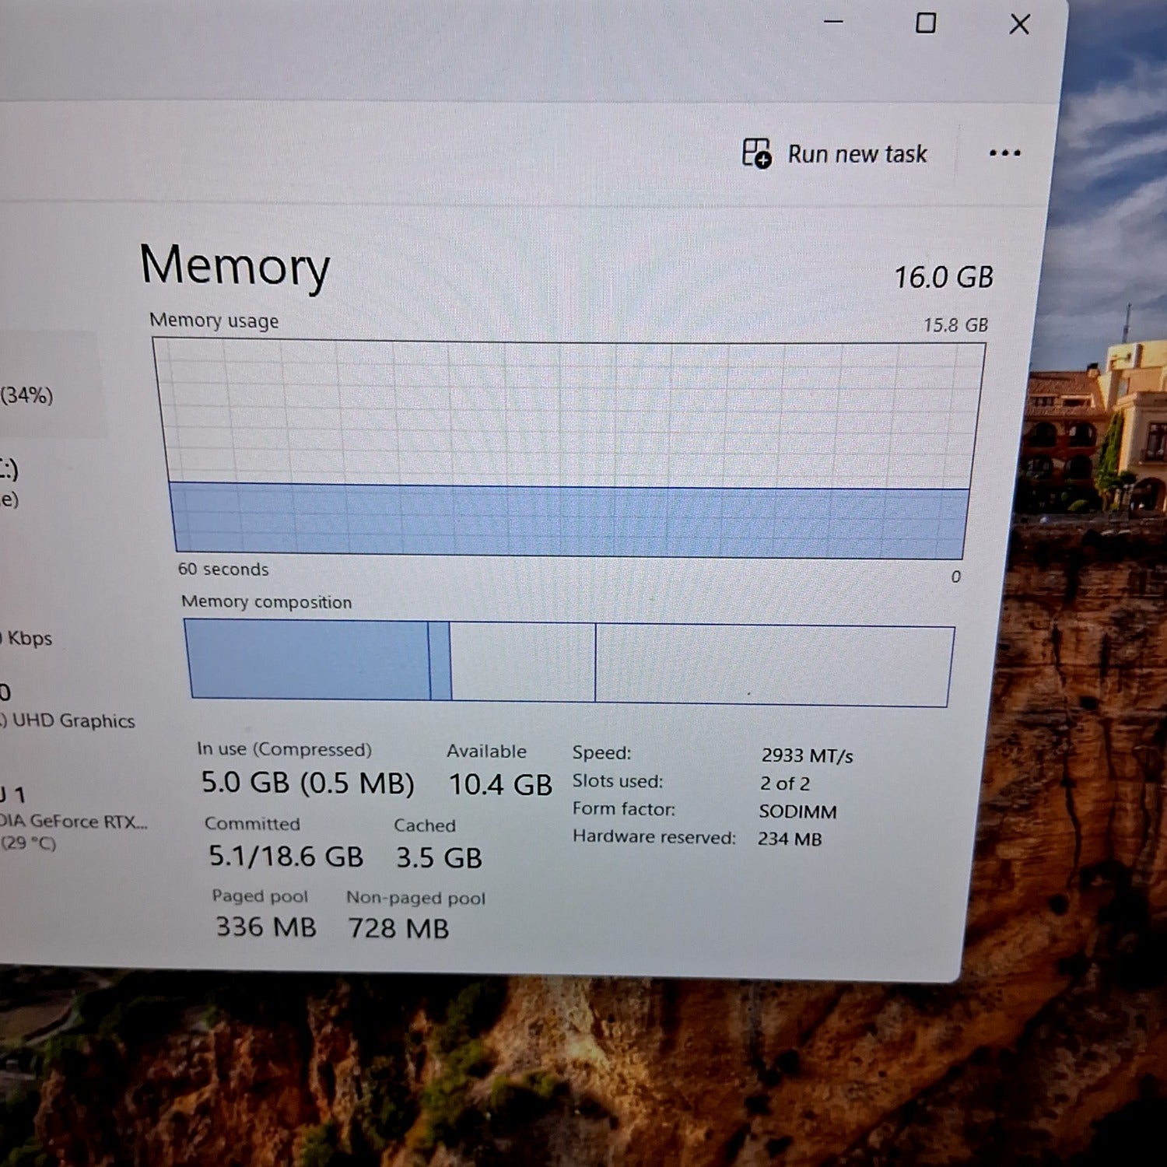Click the free segment of Memory composition

click(x=773, y=666)
